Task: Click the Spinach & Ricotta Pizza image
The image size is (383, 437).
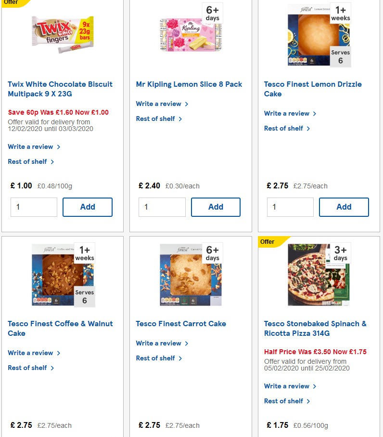Action: 319,275
